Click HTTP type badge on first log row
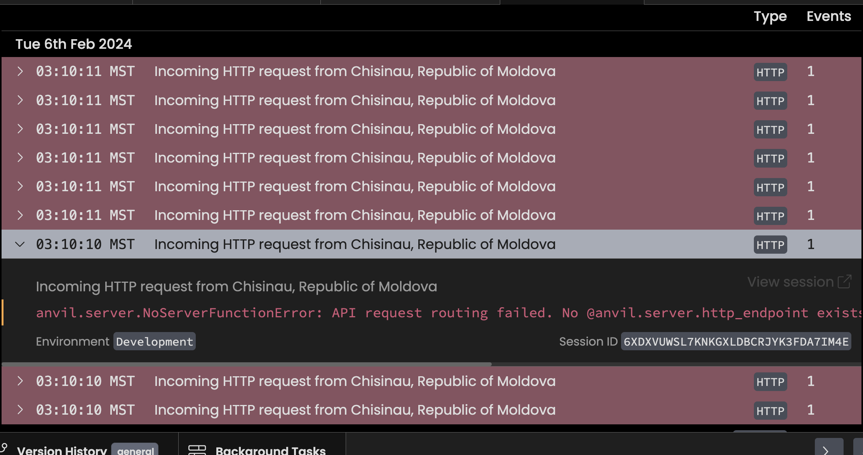This screenshot has width=863, height=455. coord(770,72)
